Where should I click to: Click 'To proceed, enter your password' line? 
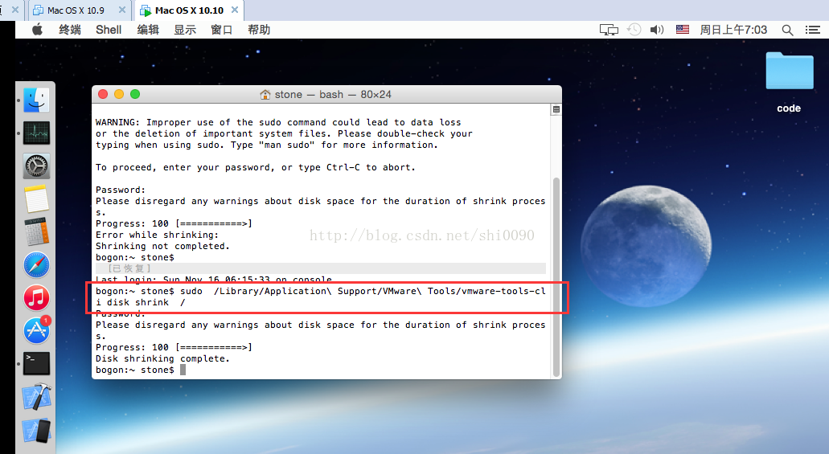tap(256, 167)
